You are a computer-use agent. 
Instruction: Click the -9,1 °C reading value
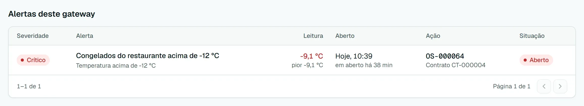point(312,56)
